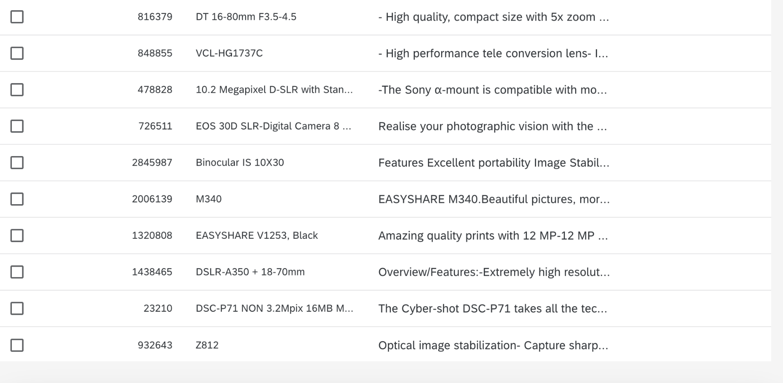The height and width of the screenshot is (383, 783).
Task: Check box for EASYSHARE V1253, Black
Action: point(16,235)
